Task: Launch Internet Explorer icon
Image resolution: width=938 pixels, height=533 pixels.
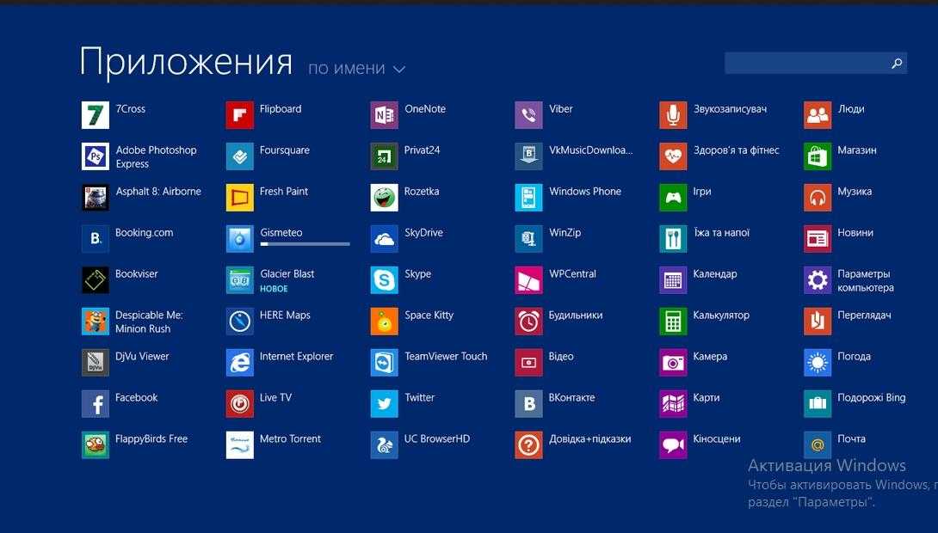Action: (x=240, y=362)
